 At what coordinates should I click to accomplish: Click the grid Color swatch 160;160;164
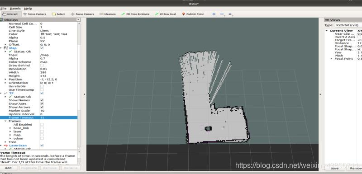click(x=42, y=34)
